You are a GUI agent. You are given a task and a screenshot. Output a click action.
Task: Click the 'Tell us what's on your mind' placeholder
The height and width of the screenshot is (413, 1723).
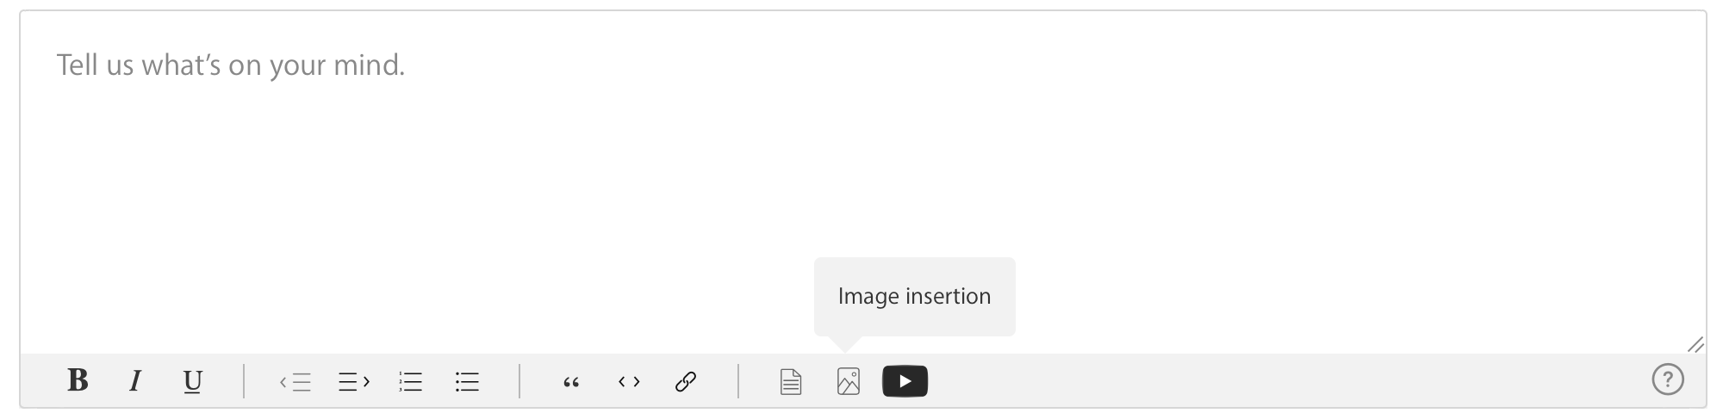(230, 65)
